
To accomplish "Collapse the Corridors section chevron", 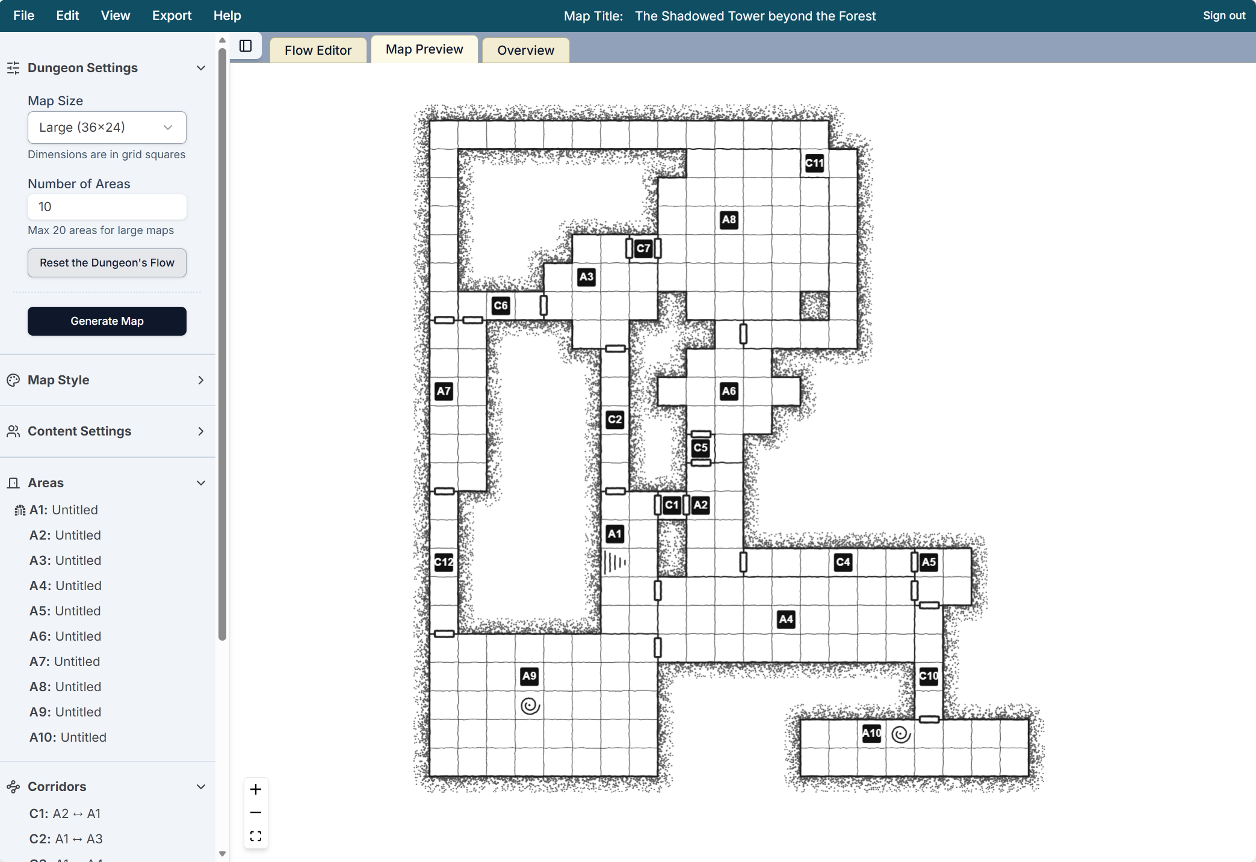I will point(201,787).
